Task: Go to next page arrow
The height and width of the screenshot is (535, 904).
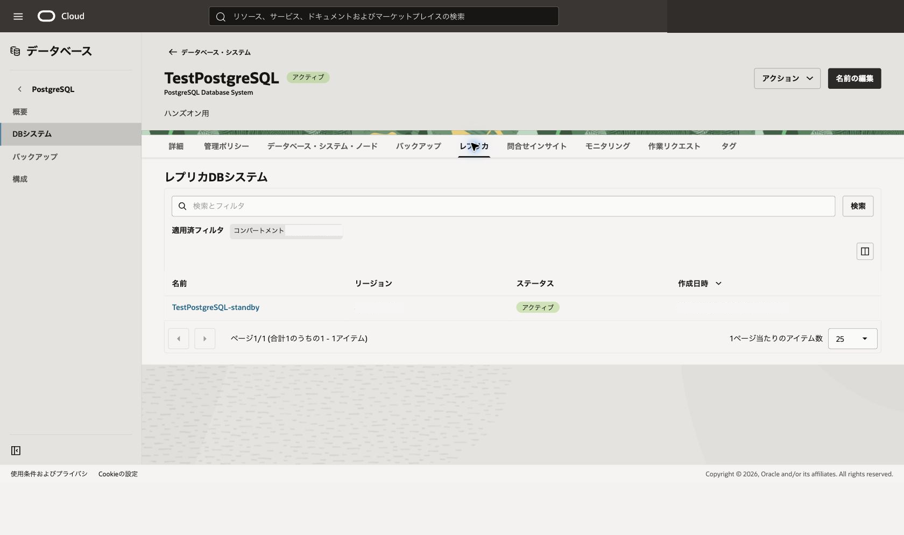Action: [204, 339]
